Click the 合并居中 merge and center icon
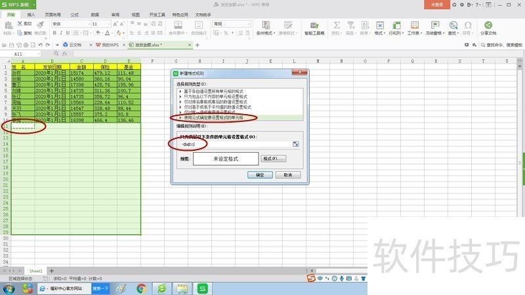525x295 pixels. point(178,26)
